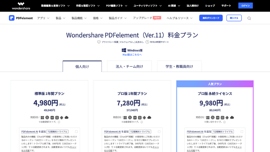270x152 pixels.
Task: Click price text 9,980円
Action: 211,103
